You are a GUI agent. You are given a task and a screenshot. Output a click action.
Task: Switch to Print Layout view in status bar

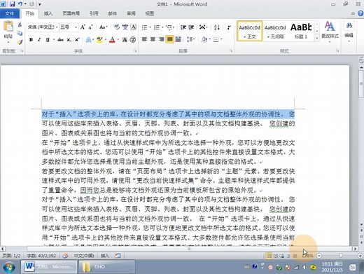[x=269, y=256]
